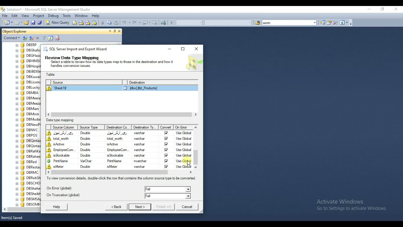This screenshot has height=227, width=403.
Task: Toggle Convert checkbox for EmployeeCom row
Action: click(166, 150)
